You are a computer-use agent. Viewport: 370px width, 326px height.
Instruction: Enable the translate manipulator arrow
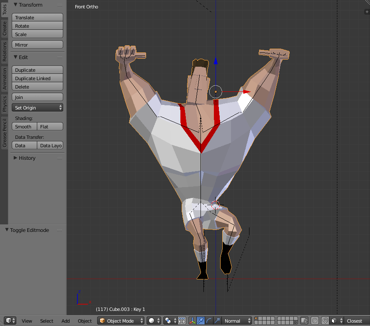click(x=200, y=321)
